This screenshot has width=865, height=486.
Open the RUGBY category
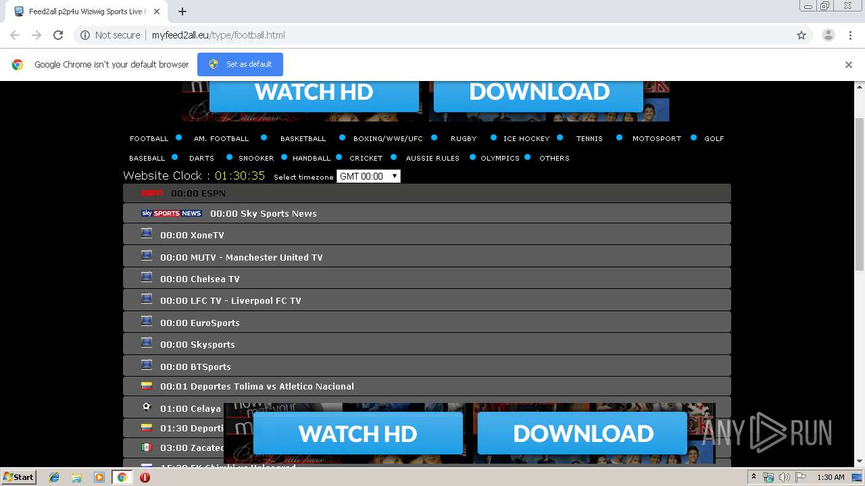click(x=464, y=138)
